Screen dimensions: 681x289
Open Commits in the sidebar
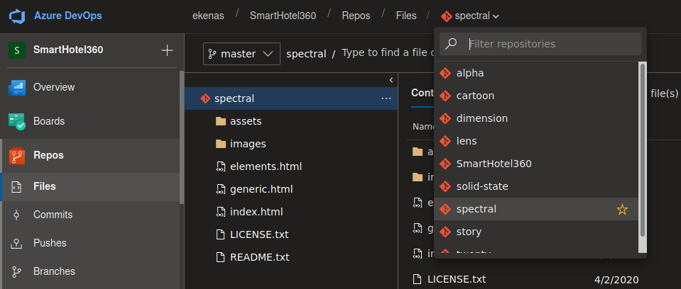click(x=90, y=215)
